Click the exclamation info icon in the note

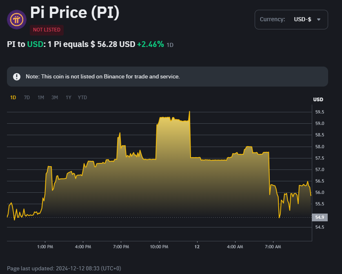tap(17, 77)
